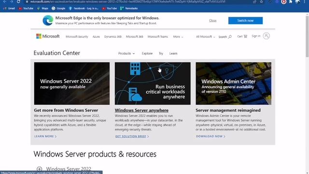This screenshot has height=174, width=309.
Task: Open the red circular extension icon
Action: pyautogui.click(x=283, y=2)
